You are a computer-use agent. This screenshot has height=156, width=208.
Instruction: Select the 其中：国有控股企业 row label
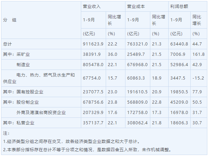23,92
